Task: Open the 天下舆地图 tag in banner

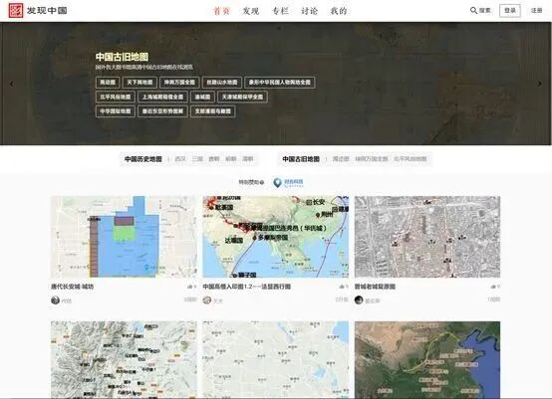Action: tap(139, 83)
